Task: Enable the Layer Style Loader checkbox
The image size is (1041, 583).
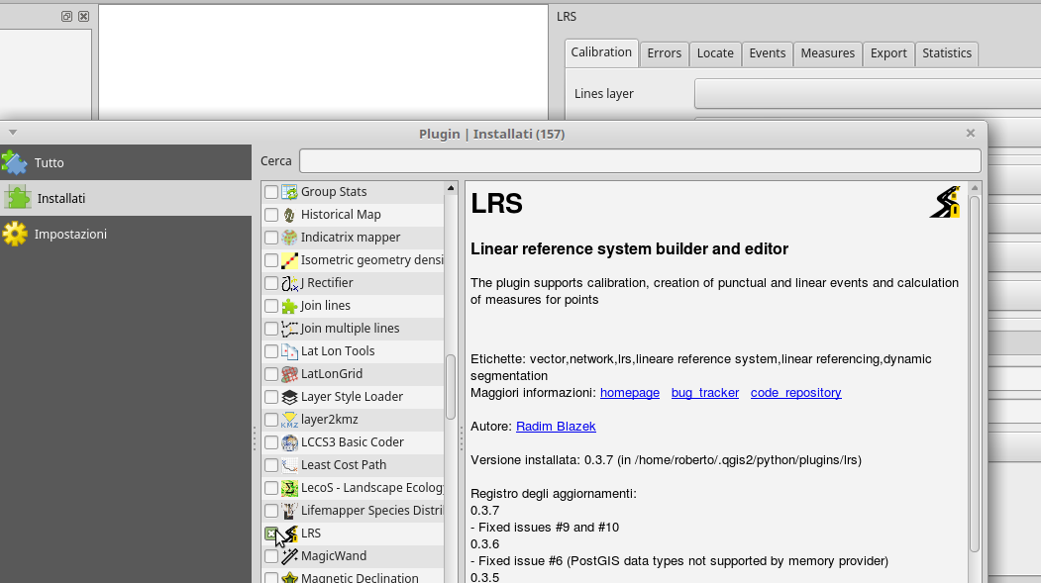Action: pos(270,397)
